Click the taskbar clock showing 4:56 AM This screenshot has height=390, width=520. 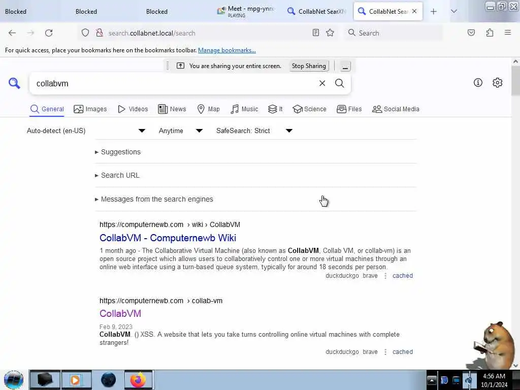pyautogui.click(x=494, y=380)
